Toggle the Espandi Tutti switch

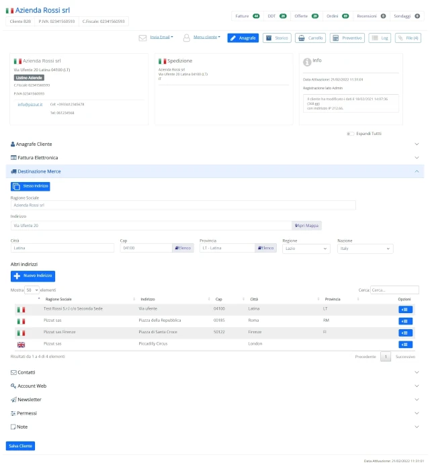point(350,134)
